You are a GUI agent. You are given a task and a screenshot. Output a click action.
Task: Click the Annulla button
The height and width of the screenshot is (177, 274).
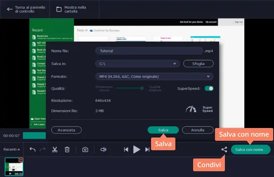[x=198, y=130]
